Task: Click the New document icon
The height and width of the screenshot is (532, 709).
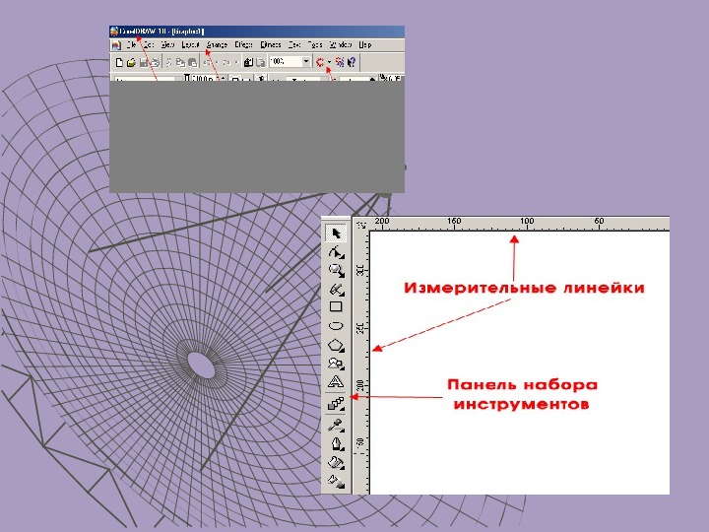Action: (119, 62)
